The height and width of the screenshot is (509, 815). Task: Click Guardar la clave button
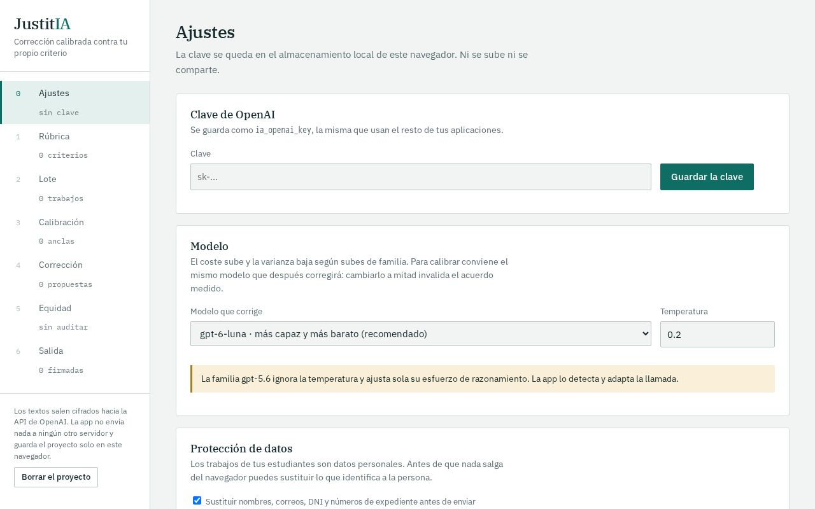click(x=707, y=177)
